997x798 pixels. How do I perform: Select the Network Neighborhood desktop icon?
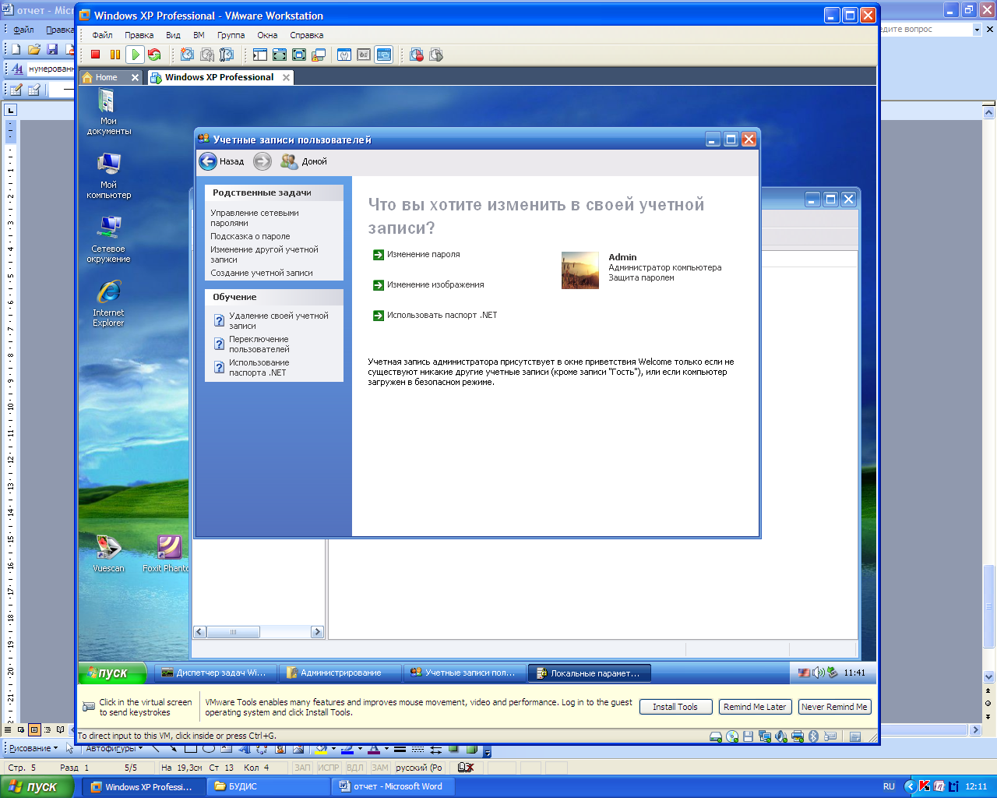(x=108, y=240)
